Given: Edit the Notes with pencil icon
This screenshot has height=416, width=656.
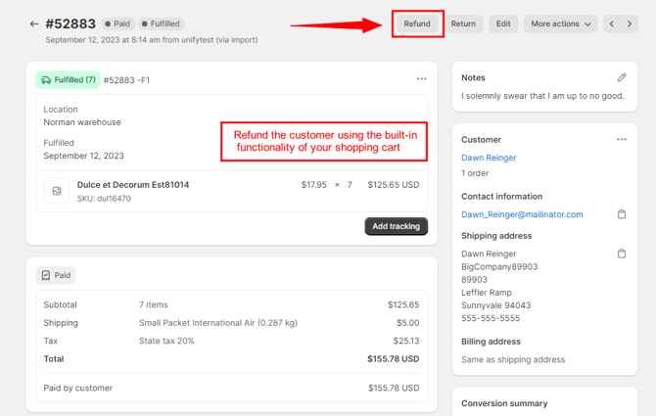Looking at the screenshot, I should tap(621, 77).
